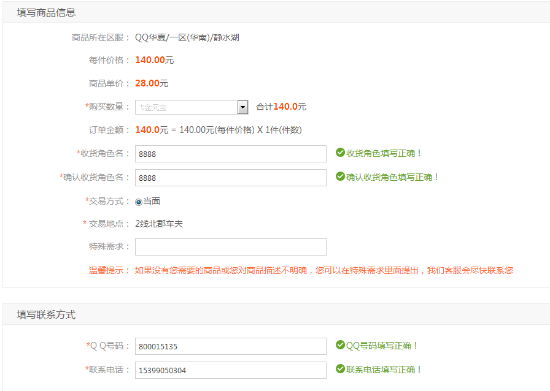Select the 当面 transaction method radio button
550x391 pixels.
pos(139,202)
